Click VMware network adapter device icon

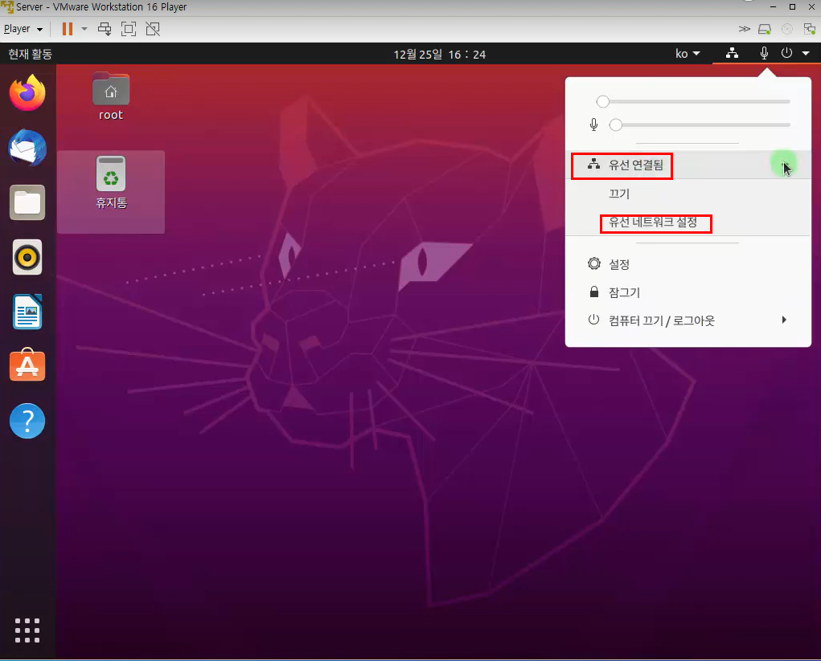810,29
